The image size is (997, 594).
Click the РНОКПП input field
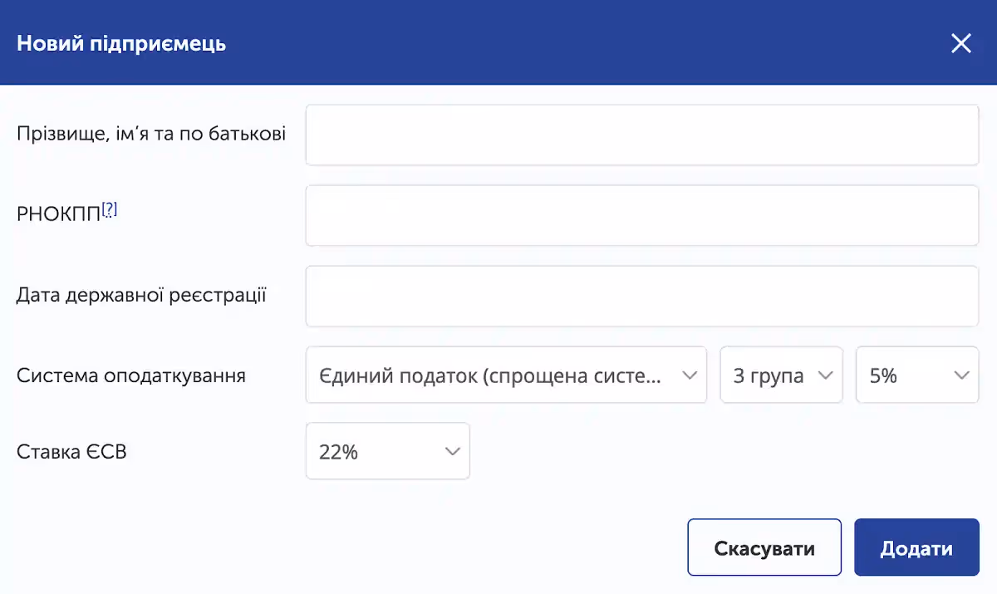tap(642, 215)
